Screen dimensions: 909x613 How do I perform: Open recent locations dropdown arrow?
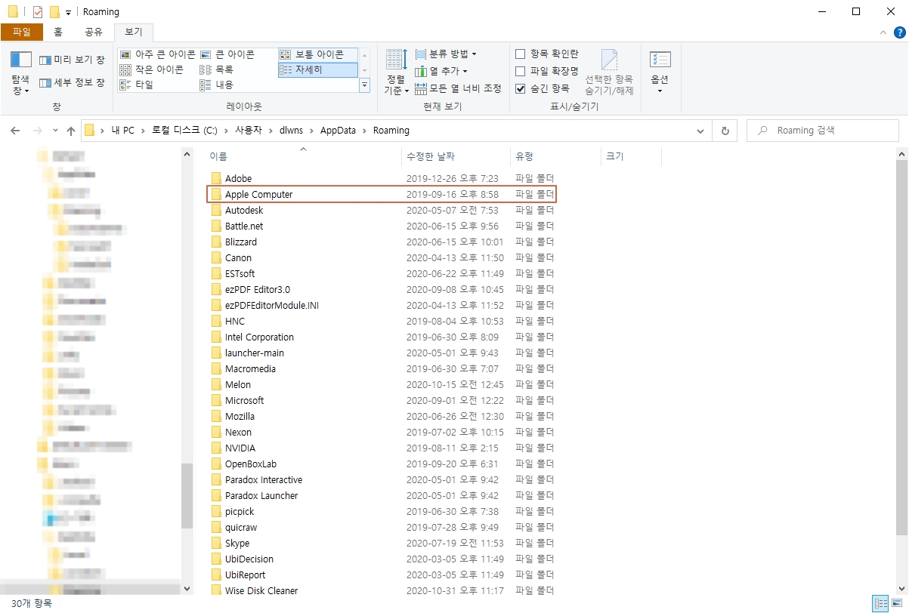point(55,131)
